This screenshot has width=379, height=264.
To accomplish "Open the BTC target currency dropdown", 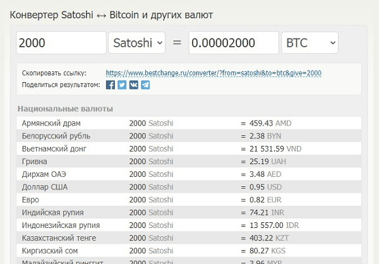I will (310, 43).
